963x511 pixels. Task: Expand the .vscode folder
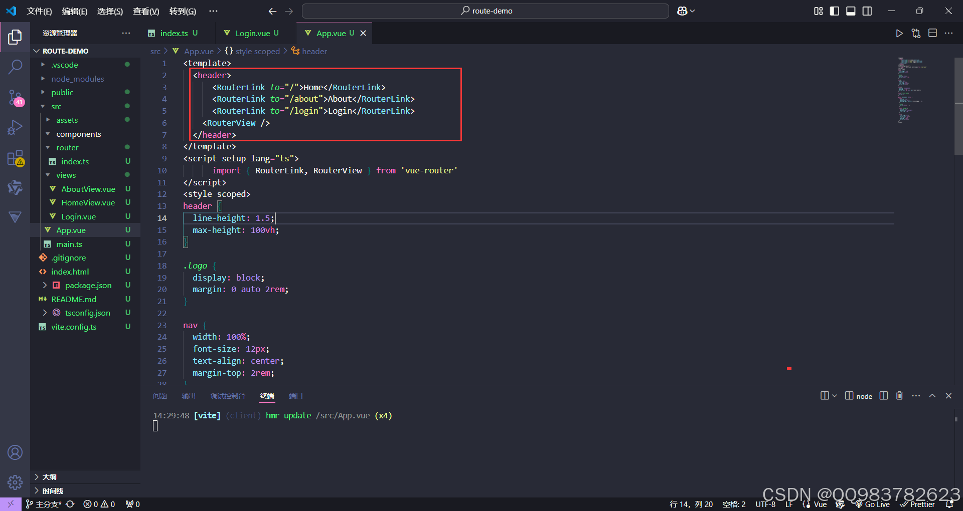coord(43,65)
